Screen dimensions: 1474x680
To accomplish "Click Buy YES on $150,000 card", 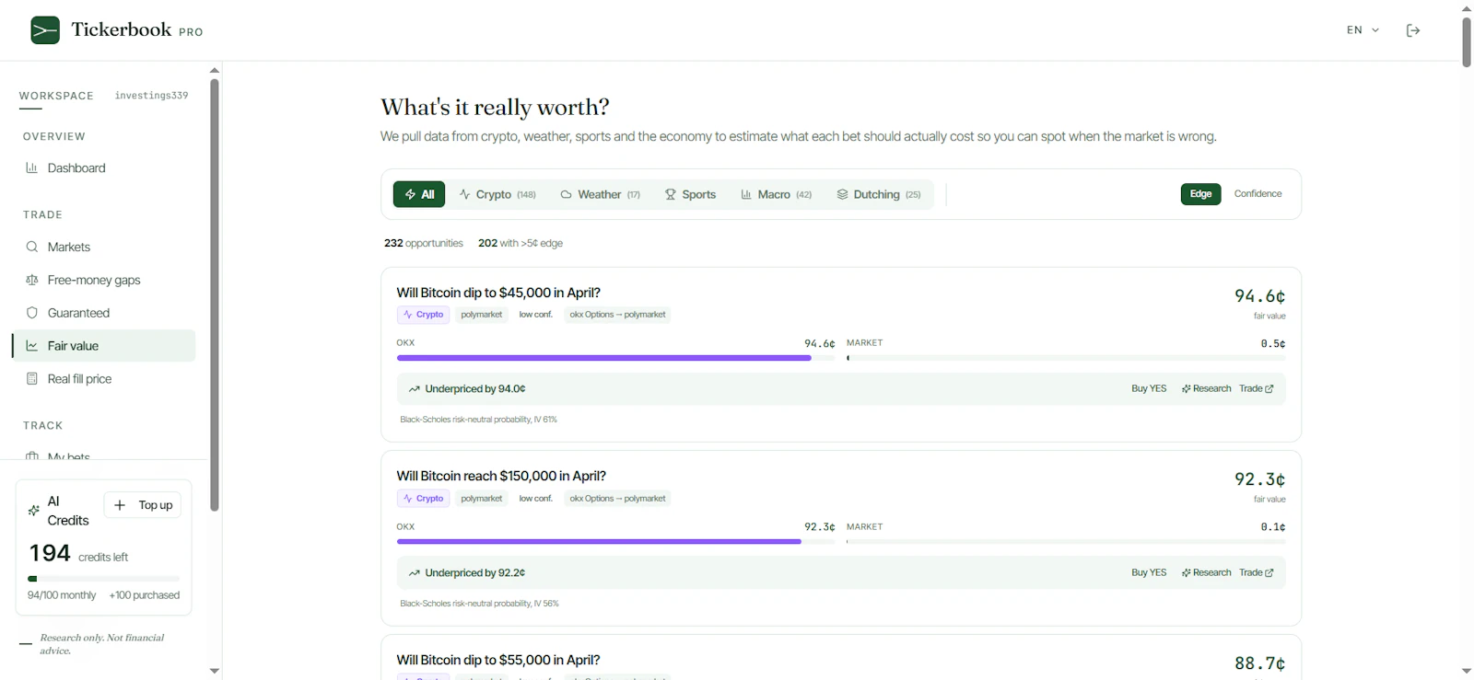I will coord(1149,572).
